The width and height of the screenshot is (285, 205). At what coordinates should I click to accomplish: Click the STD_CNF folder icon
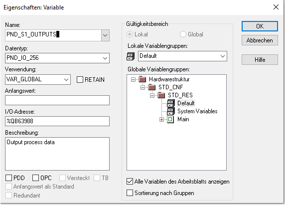point(152,87)
